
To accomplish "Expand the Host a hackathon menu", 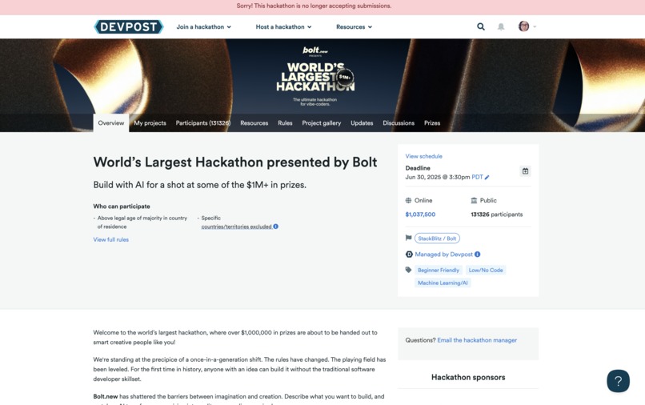I will (x=283, y=26).
